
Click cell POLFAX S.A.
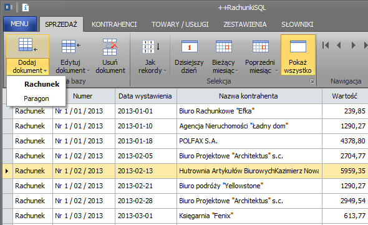249,141
